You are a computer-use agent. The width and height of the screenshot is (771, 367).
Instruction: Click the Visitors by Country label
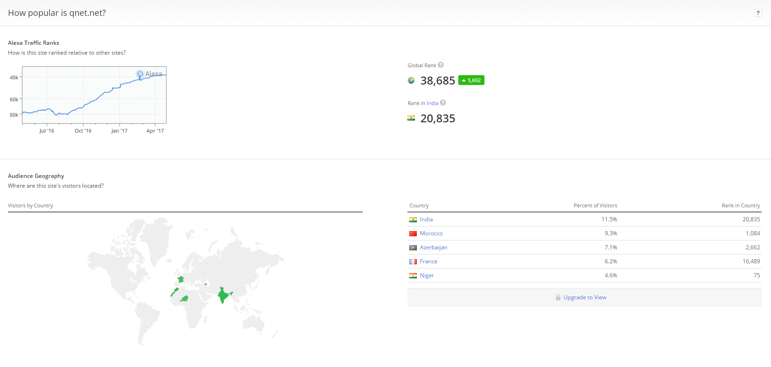[x=30, y=205]
